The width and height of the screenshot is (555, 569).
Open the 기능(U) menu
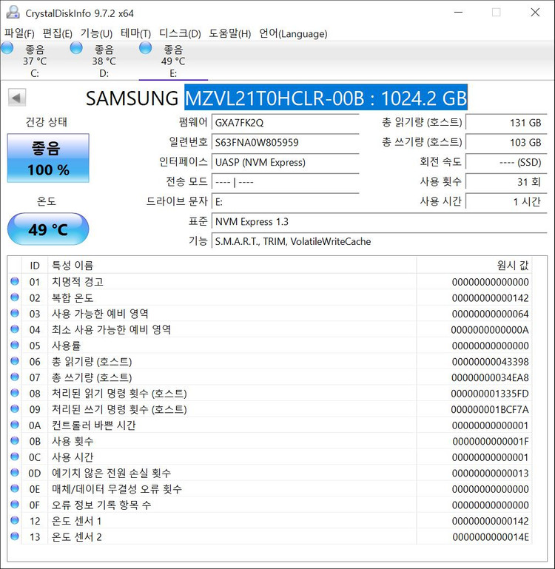pos(96,33)
